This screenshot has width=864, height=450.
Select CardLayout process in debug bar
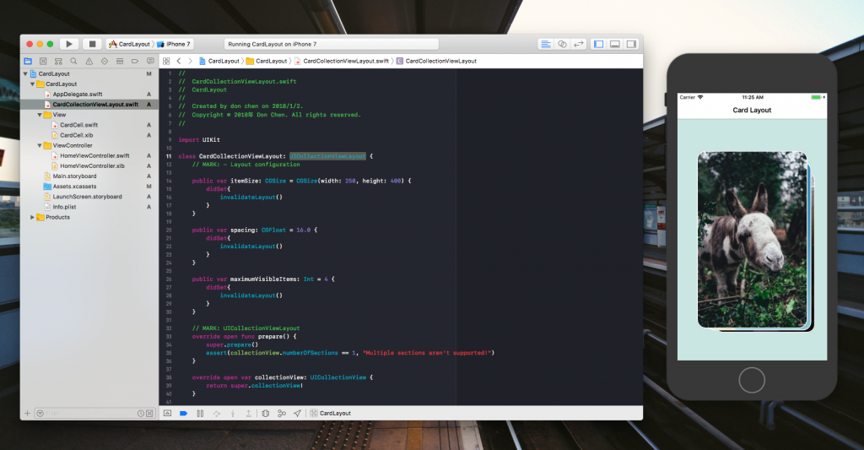(330, 413)
